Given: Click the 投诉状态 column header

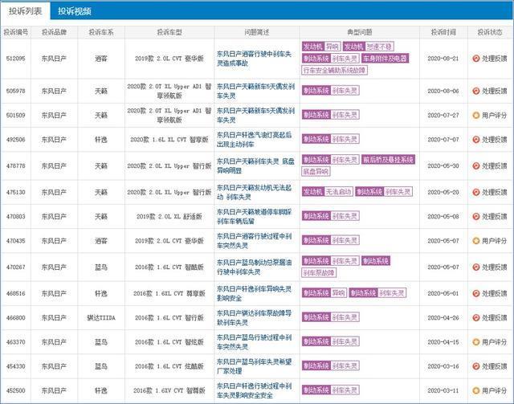Looking at the screenshot, I should pos(490,32).
